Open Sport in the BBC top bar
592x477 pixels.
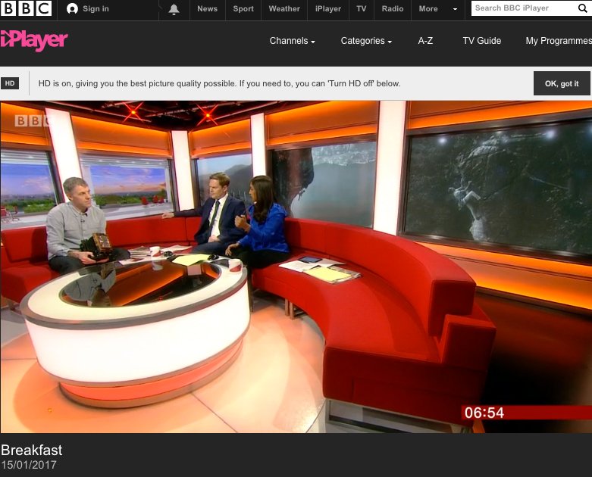point(243,8)
